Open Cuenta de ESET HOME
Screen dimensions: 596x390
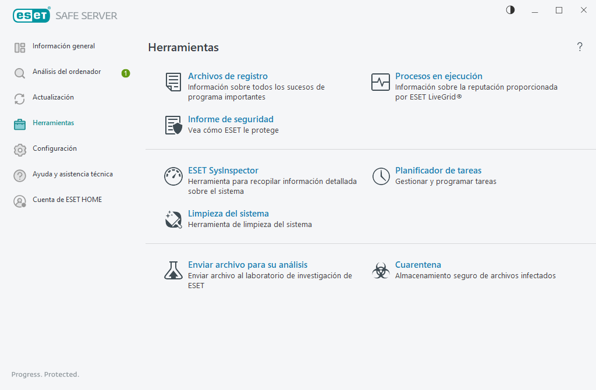pos(67,200)
